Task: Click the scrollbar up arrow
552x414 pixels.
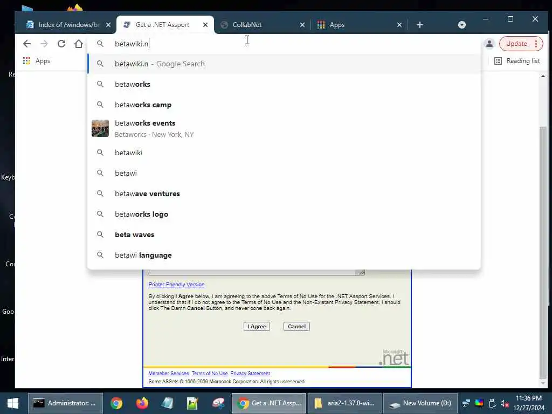Action: click(x=543, y=76)
